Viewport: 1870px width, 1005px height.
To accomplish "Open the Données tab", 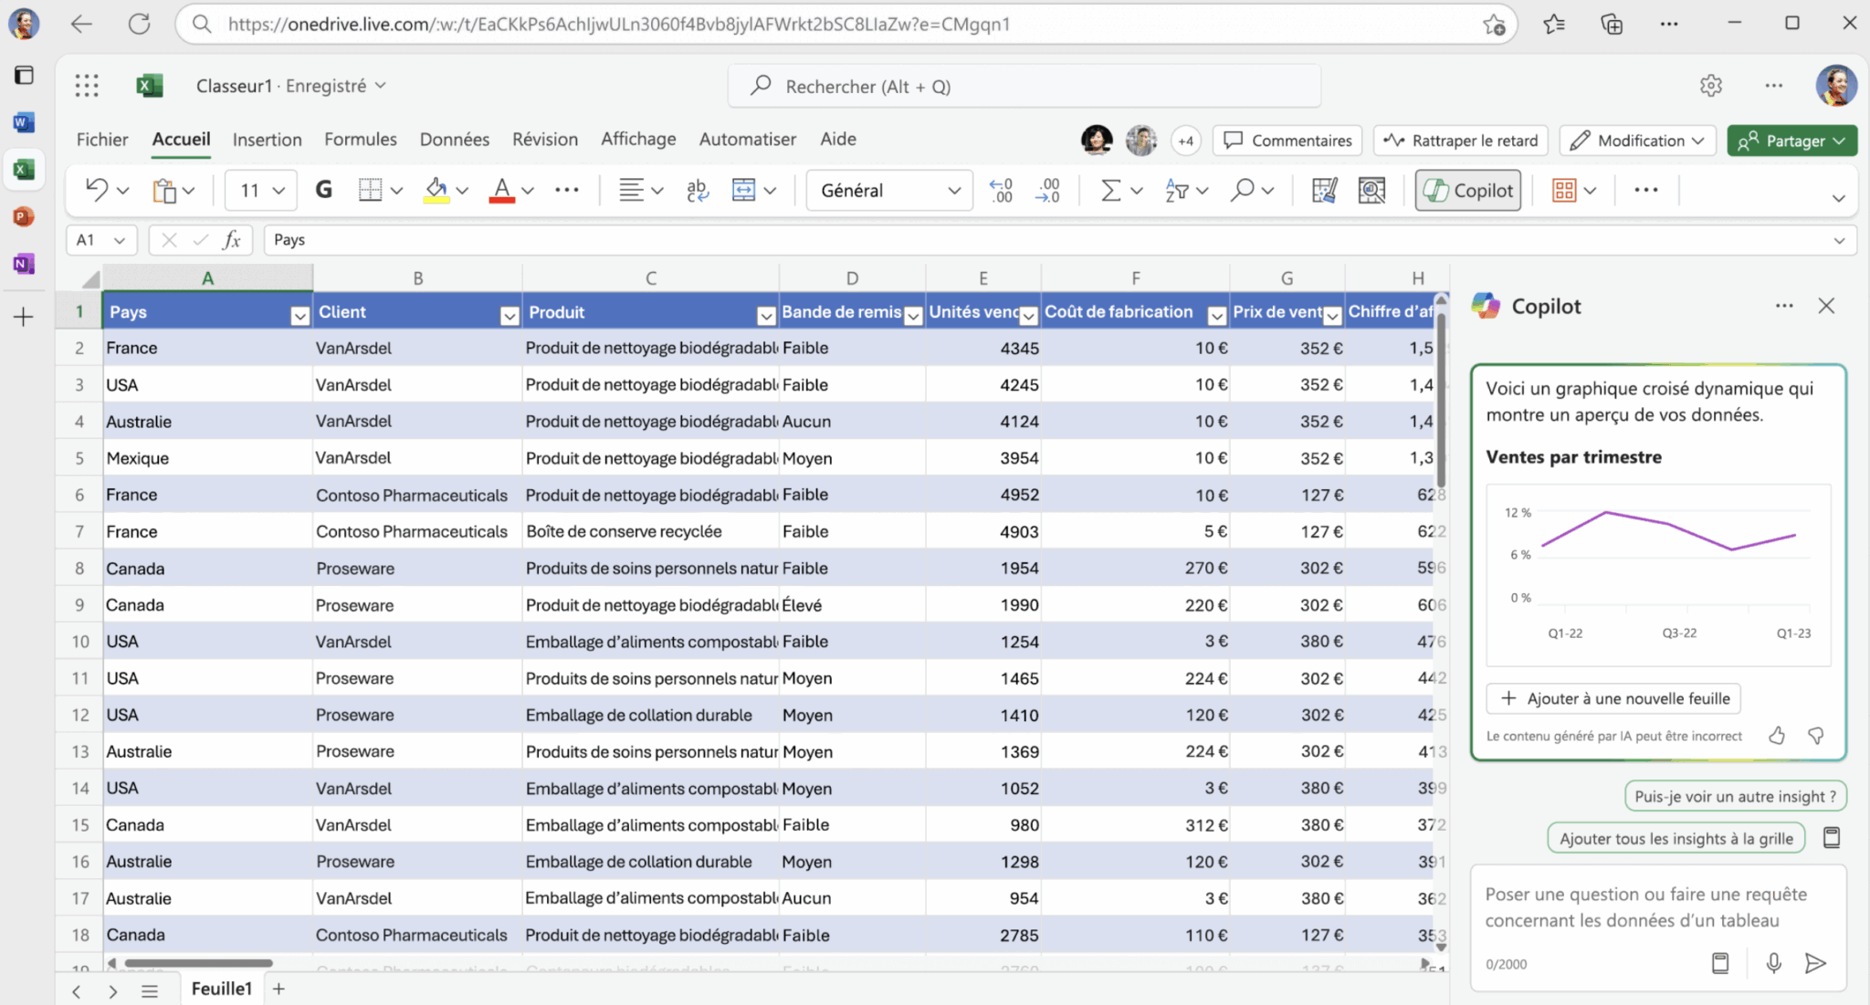I will (x=455, y=140).
